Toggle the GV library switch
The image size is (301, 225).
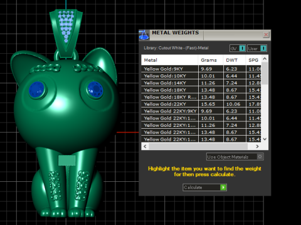(x=238, y=48)
